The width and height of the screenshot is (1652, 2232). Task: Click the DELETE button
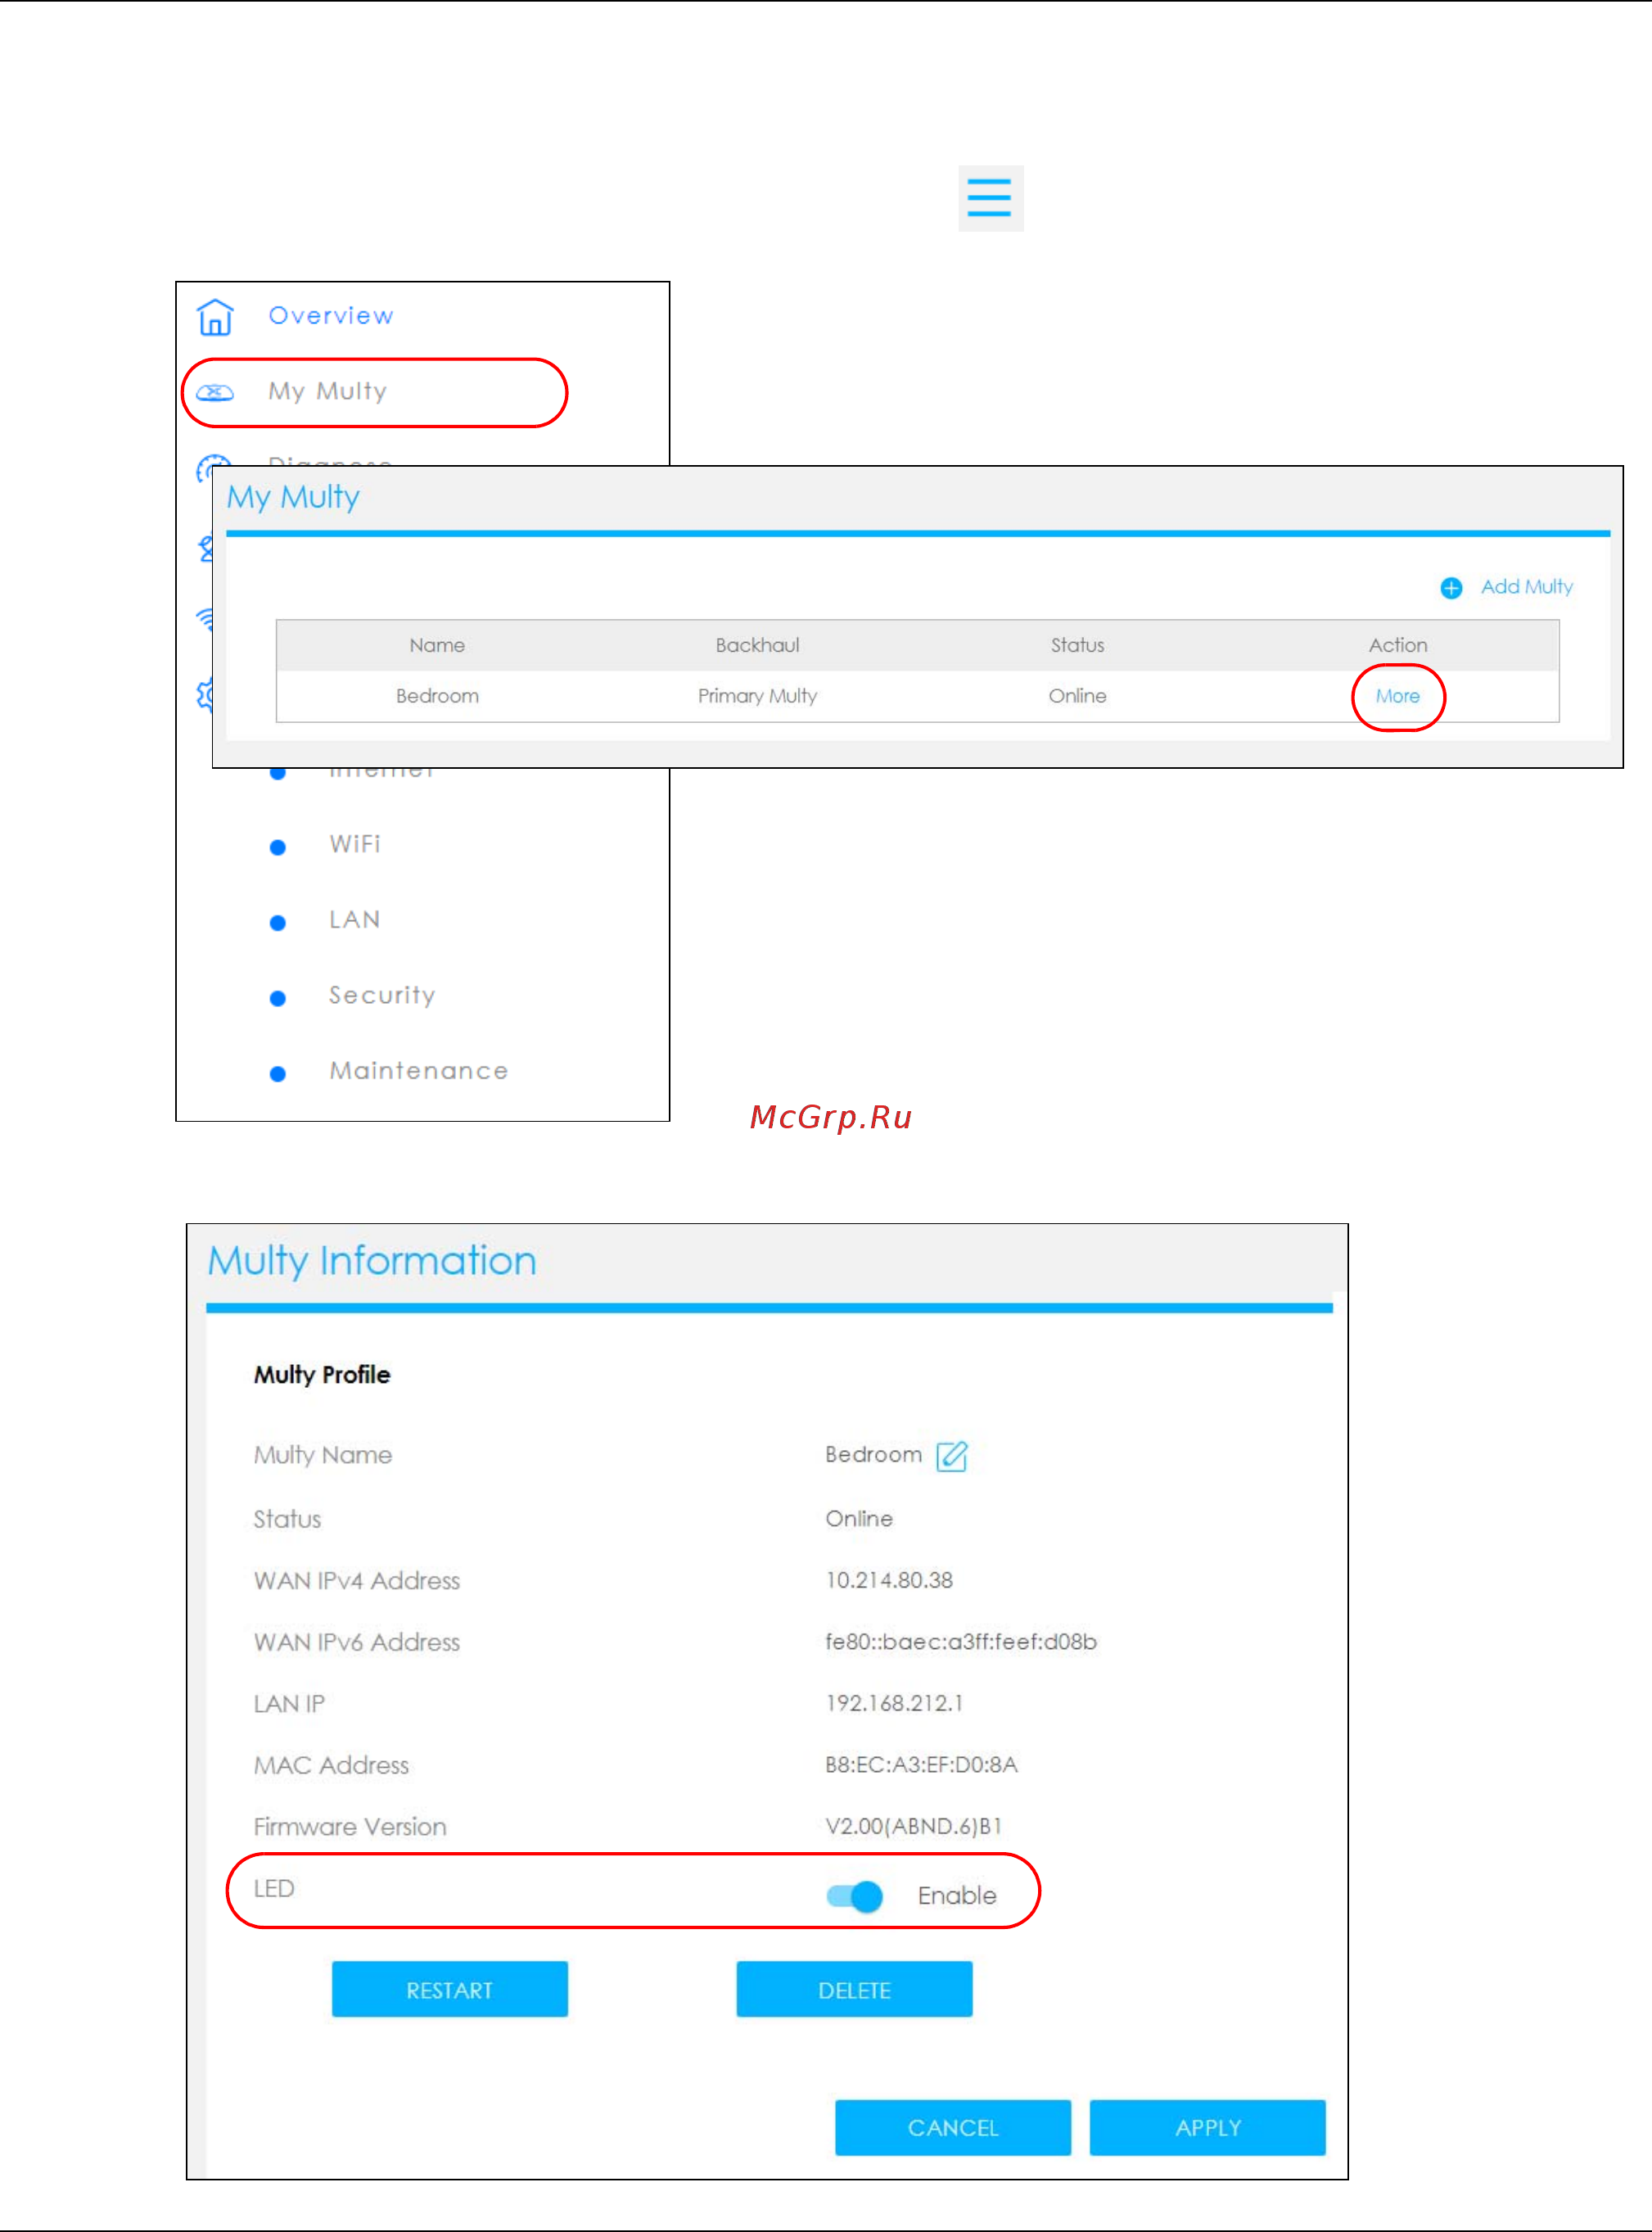coord(854,1990)
